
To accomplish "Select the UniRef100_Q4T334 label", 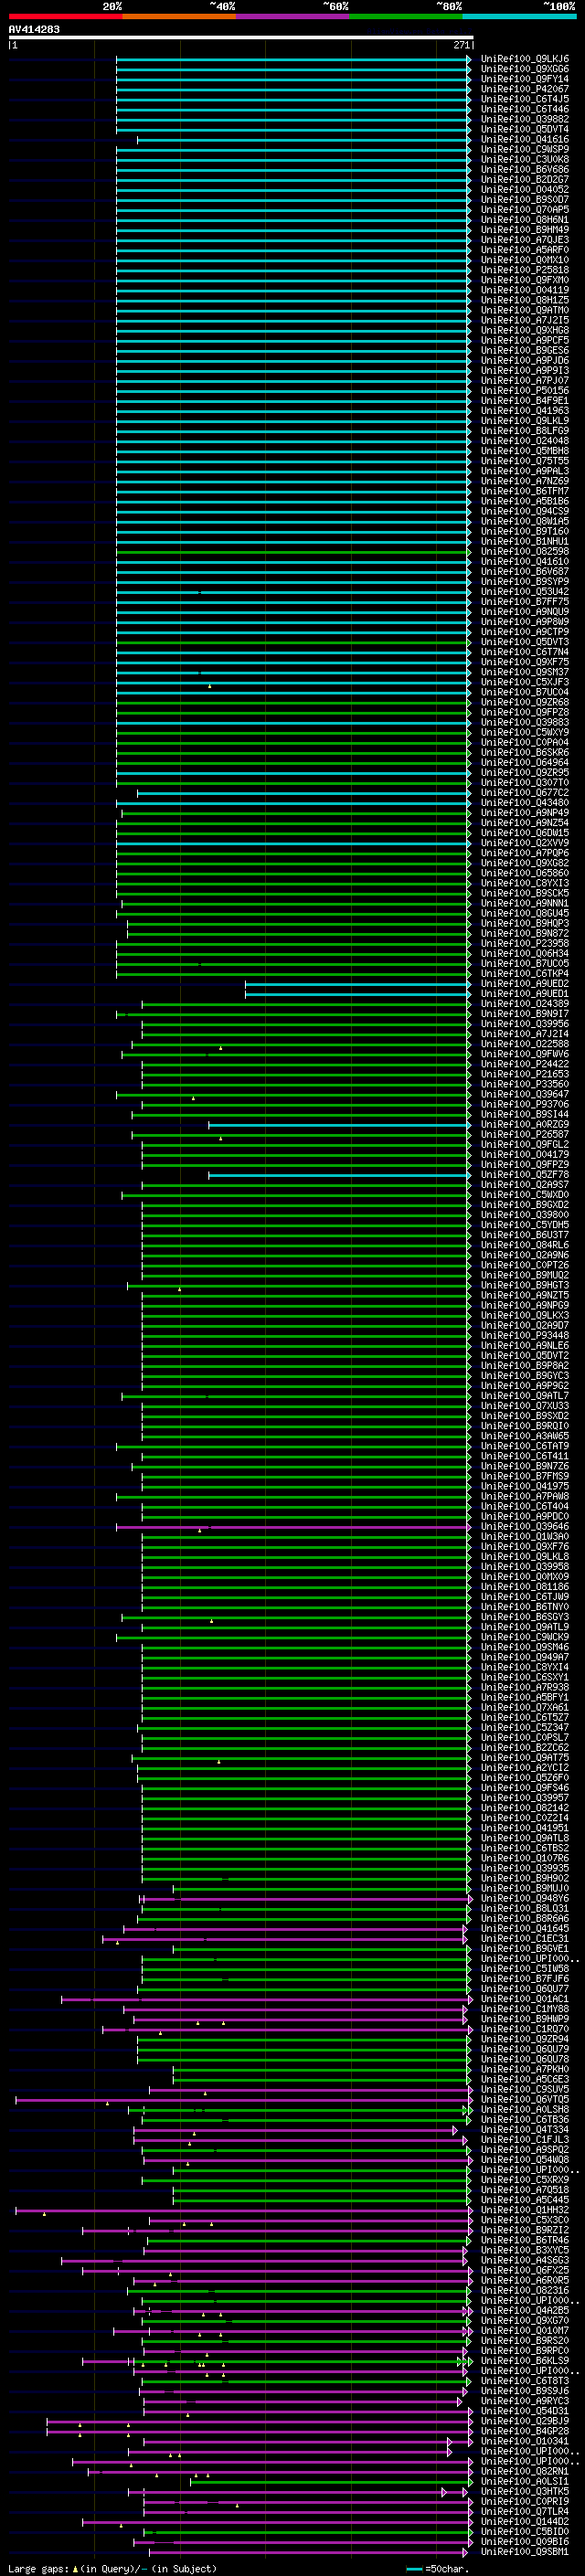I will pyautogui.click(x=525, y=2129).
